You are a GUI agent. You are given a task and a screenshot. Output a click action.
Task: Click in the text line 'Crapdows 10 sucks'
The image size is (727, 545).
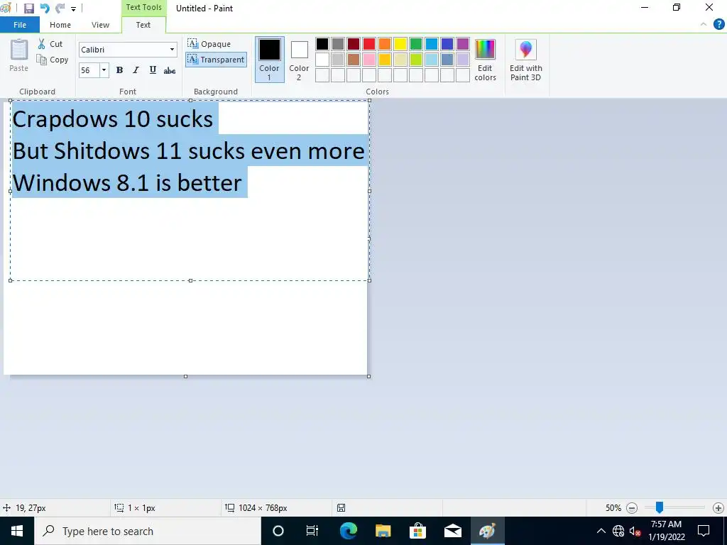click(x=113, y=119)
